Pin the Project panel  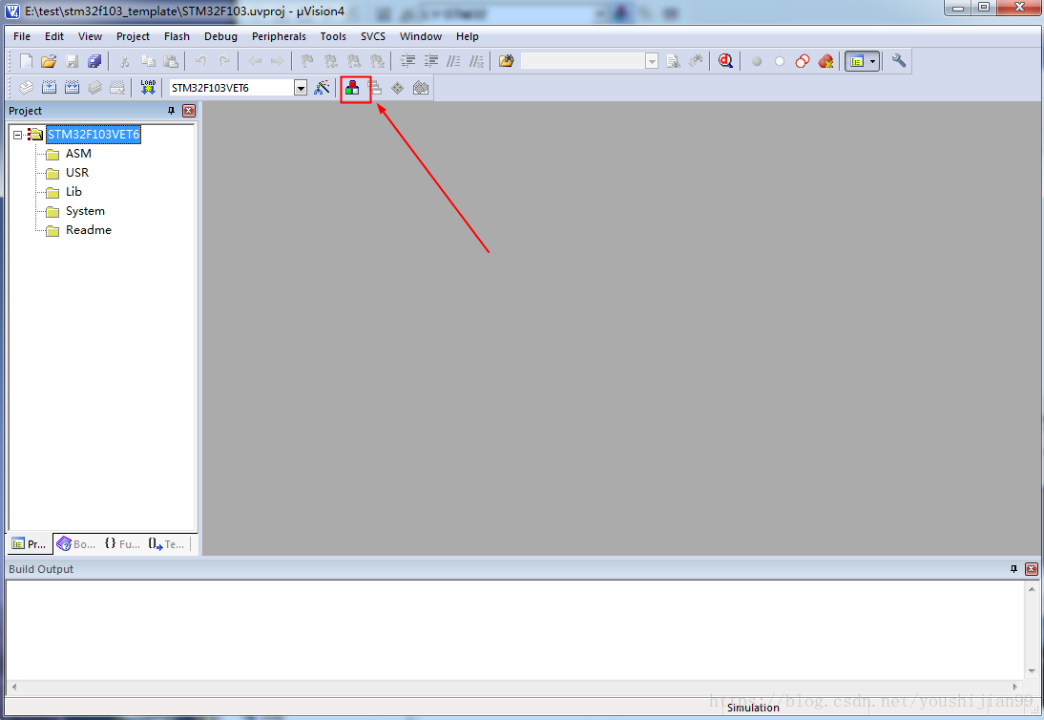tap(171, 111)
